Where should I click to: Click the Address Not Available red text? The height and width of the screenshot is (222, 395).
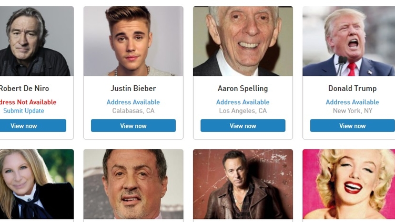[27, 102]
